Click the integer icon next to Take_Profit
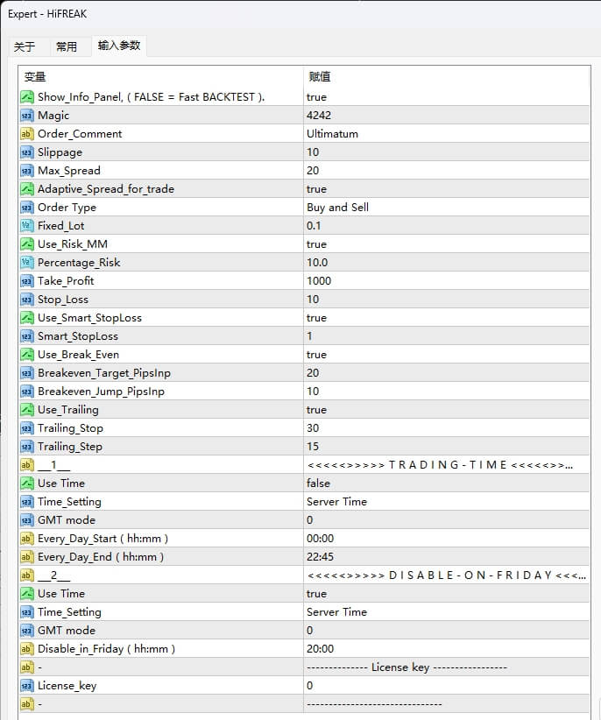The height and width of the screenshot is (720, 601). pos(27,280)
